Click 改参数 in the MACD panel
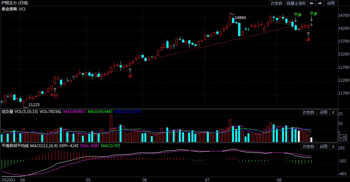The width and height of the screenshot is (350, 182). tap(308, 147)
